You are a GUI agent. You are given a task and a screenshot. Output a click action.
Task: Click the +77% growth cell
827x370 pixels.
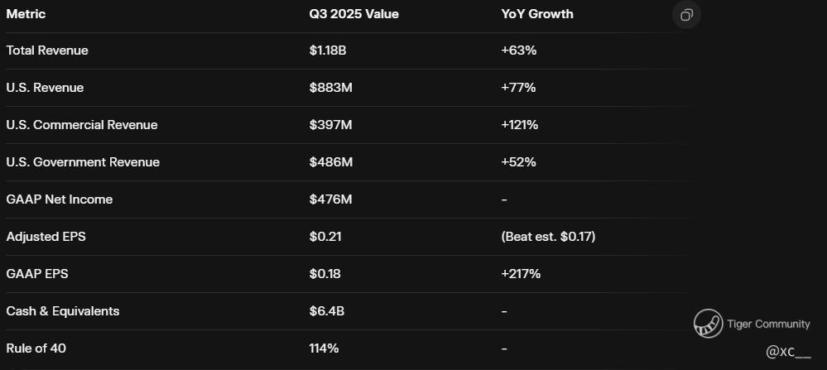pyautogui.click(x=518, y=88)
